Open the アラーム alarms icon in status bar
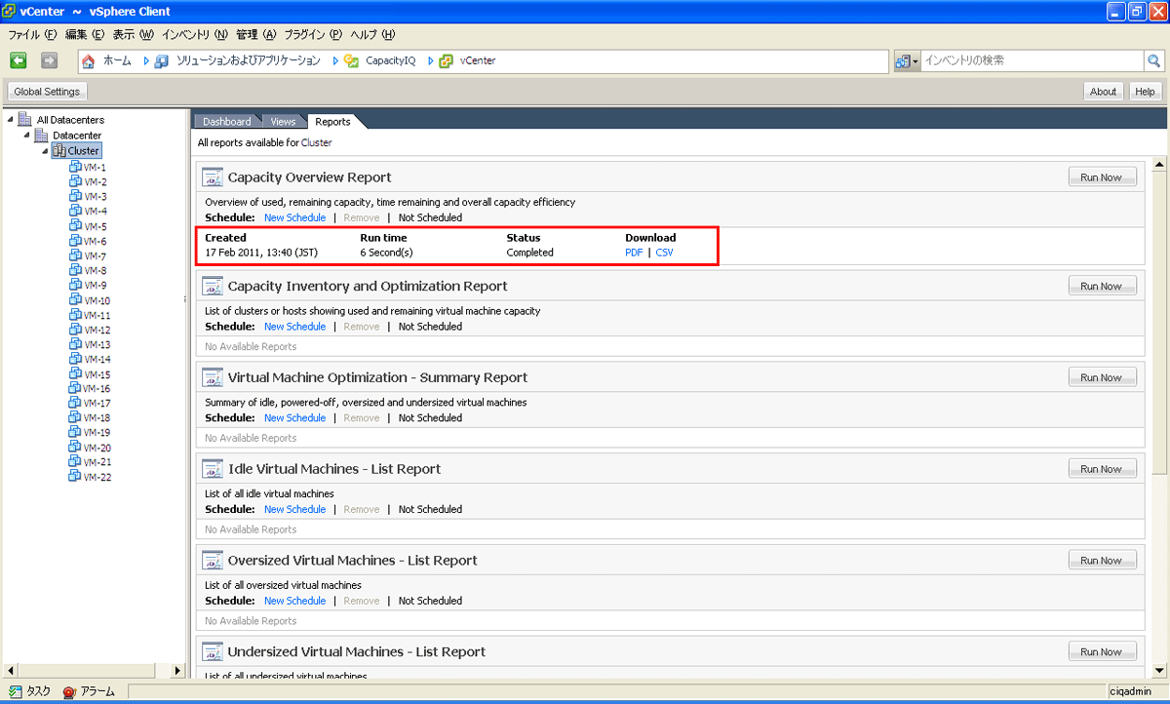 [69, 691]
